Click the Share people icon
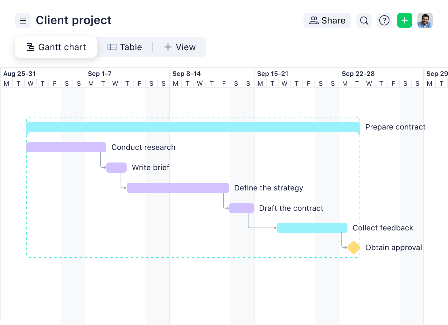The width and height of the screenshot is (448, 325). tap(314, 20)
